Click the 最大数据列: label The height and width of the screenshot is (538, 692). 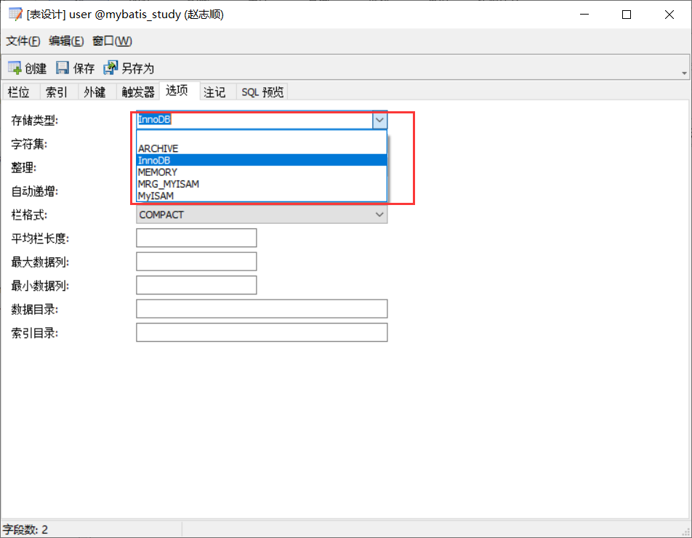[x=40, y=262]
